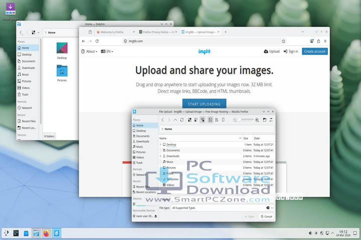Click zoom out magnifier in file dialog
The width and height of the screenshot is (361, 240).
(x=235, y=120)
